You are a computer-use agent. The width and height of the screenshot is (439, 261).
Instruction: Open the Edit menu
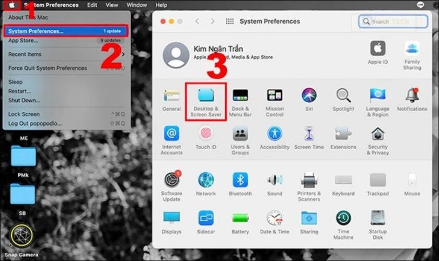(92, 5)
